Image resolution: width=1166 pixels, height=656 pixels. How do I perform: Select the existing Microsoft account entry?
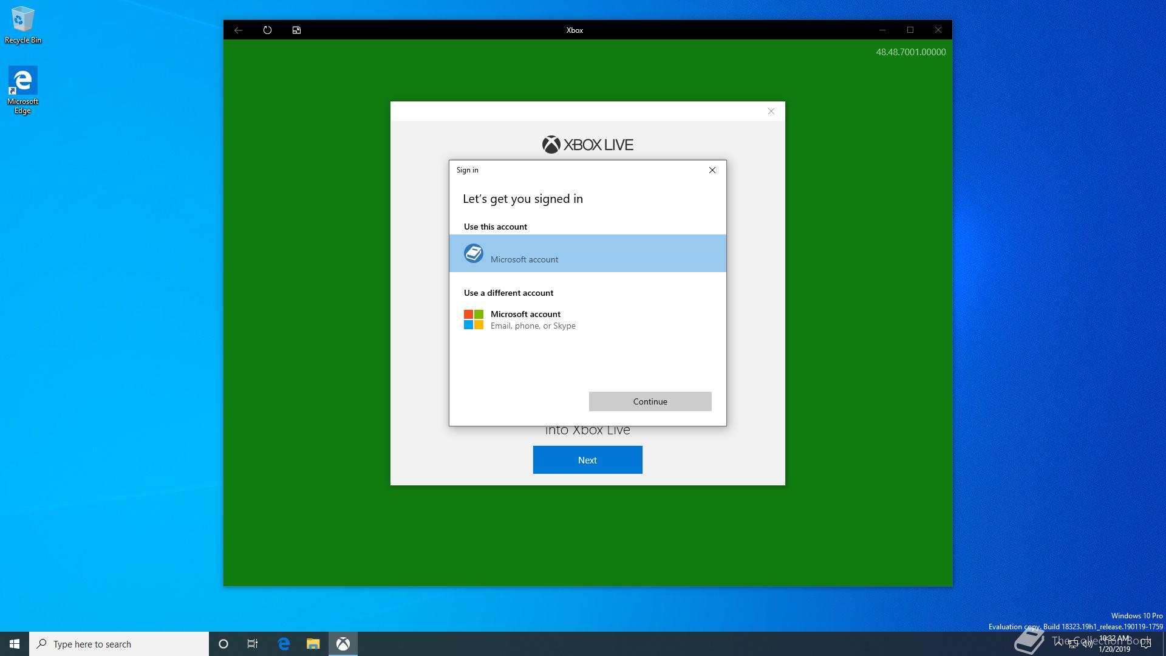tap(588, 253)
